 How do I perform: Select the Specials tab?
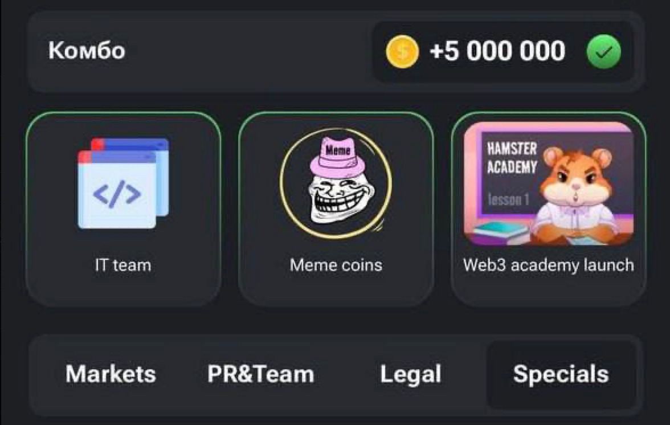561,375
